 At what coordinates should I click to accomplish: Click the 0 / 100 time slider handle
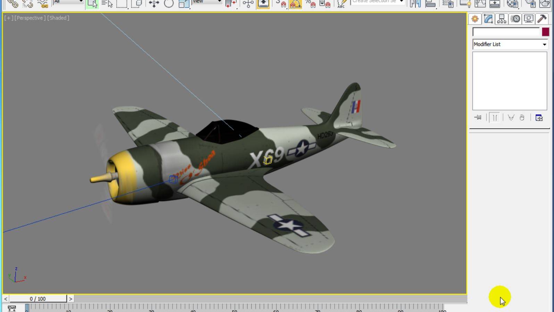point(38,299)
